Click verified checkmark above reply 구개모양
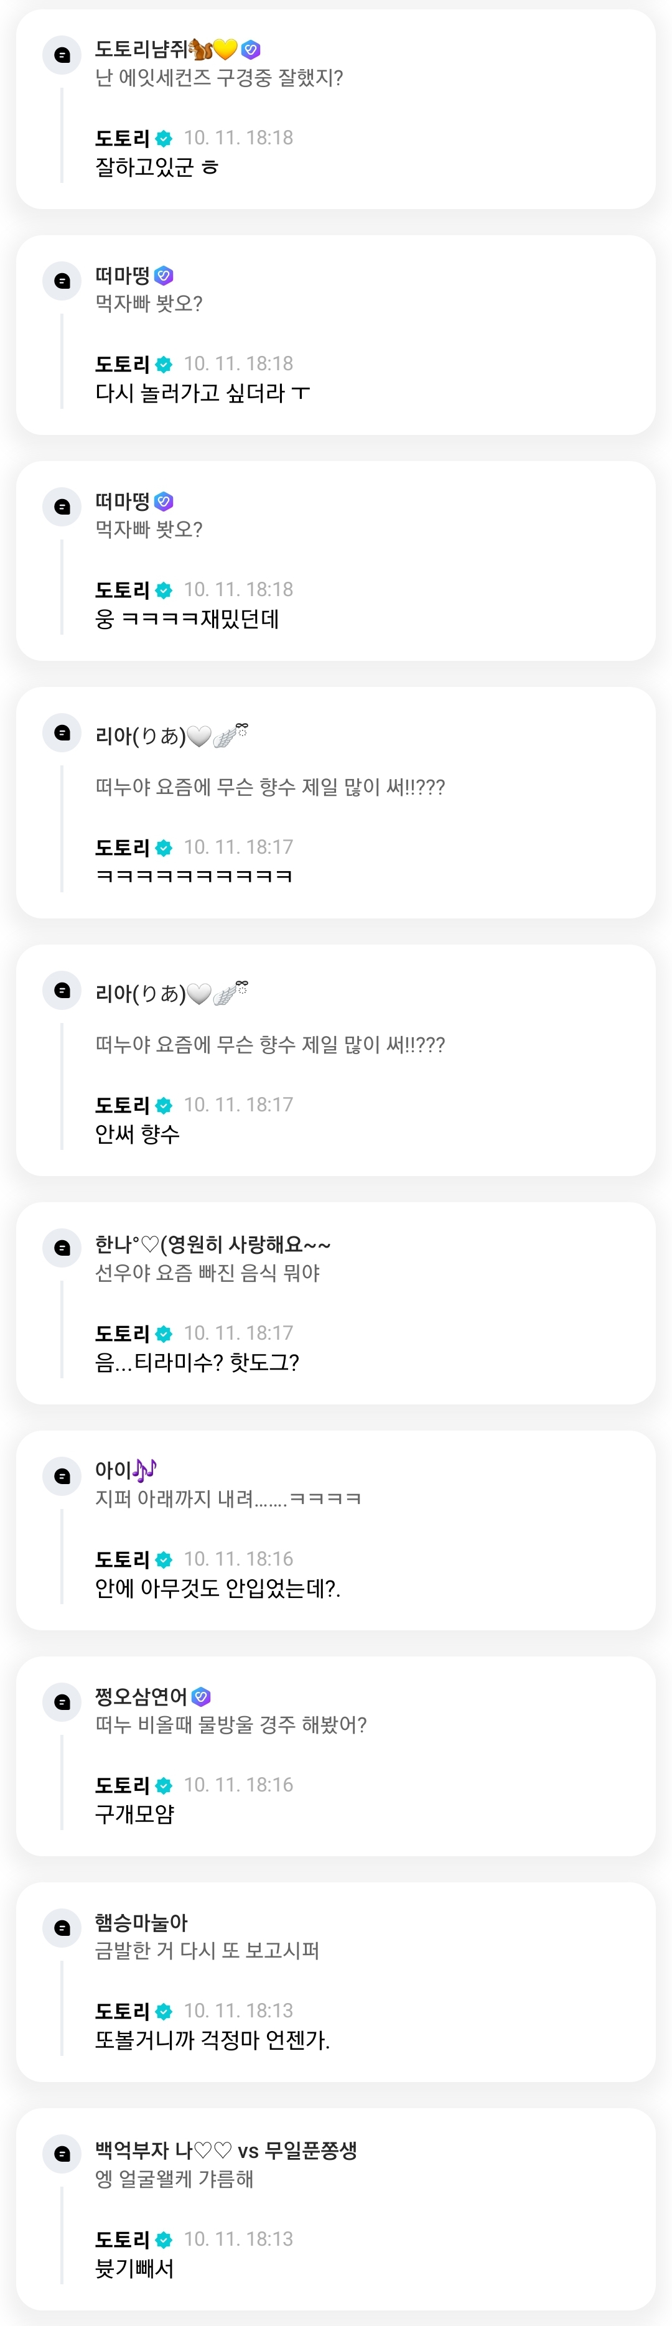The width and height of the screenshot is (672, 2326). point(164,1785)
